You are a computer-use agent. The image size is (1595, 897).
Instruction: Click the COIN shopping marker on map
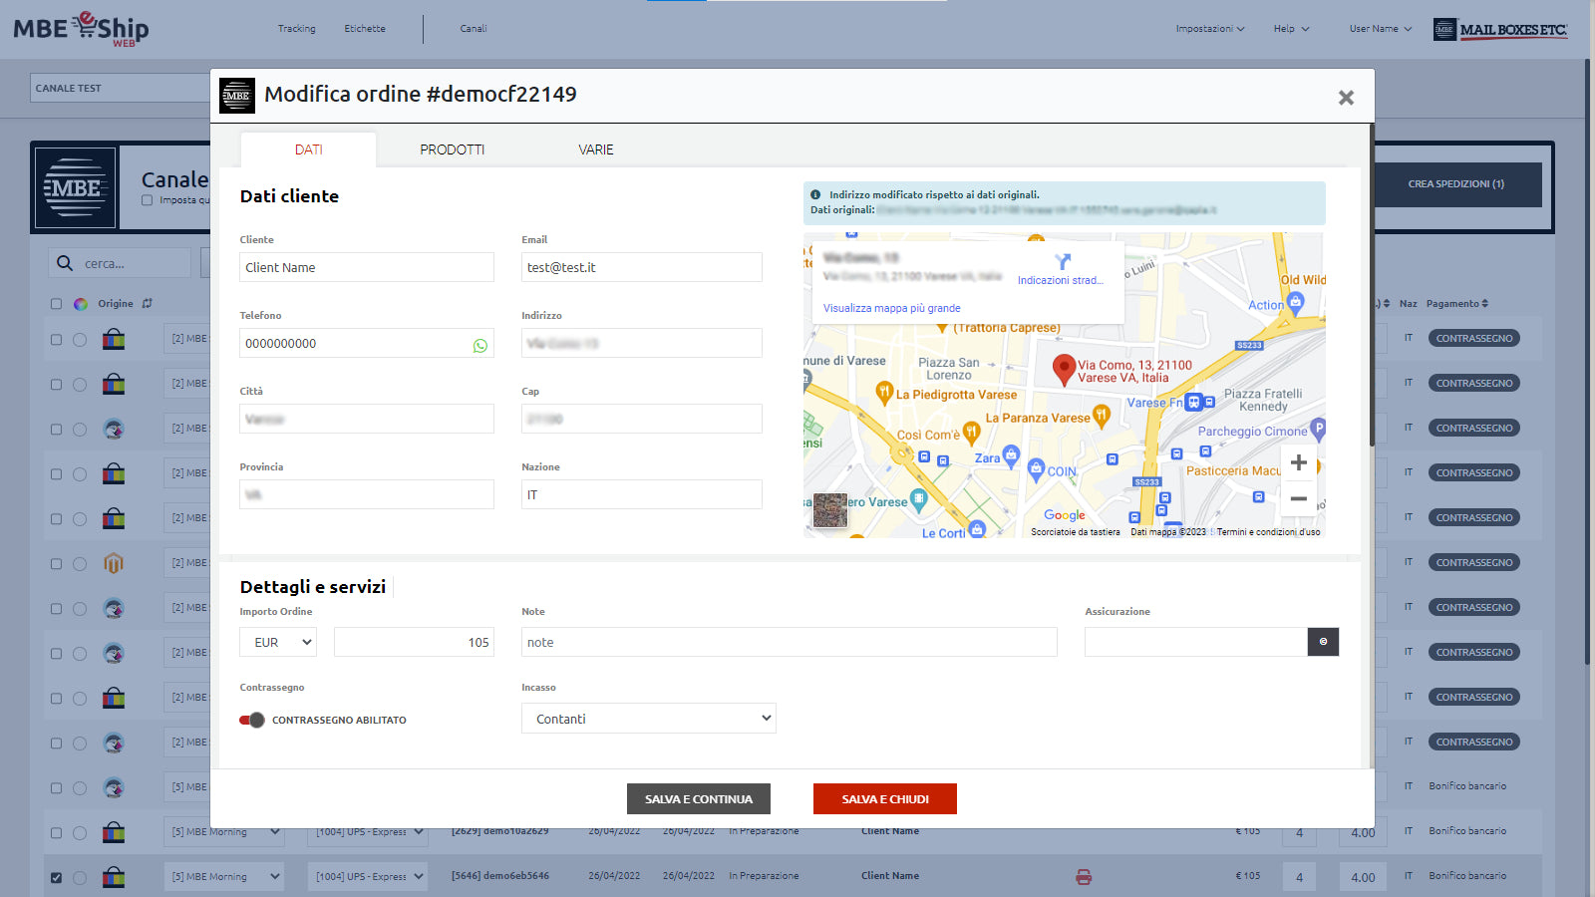click(x=1036, y=468)
